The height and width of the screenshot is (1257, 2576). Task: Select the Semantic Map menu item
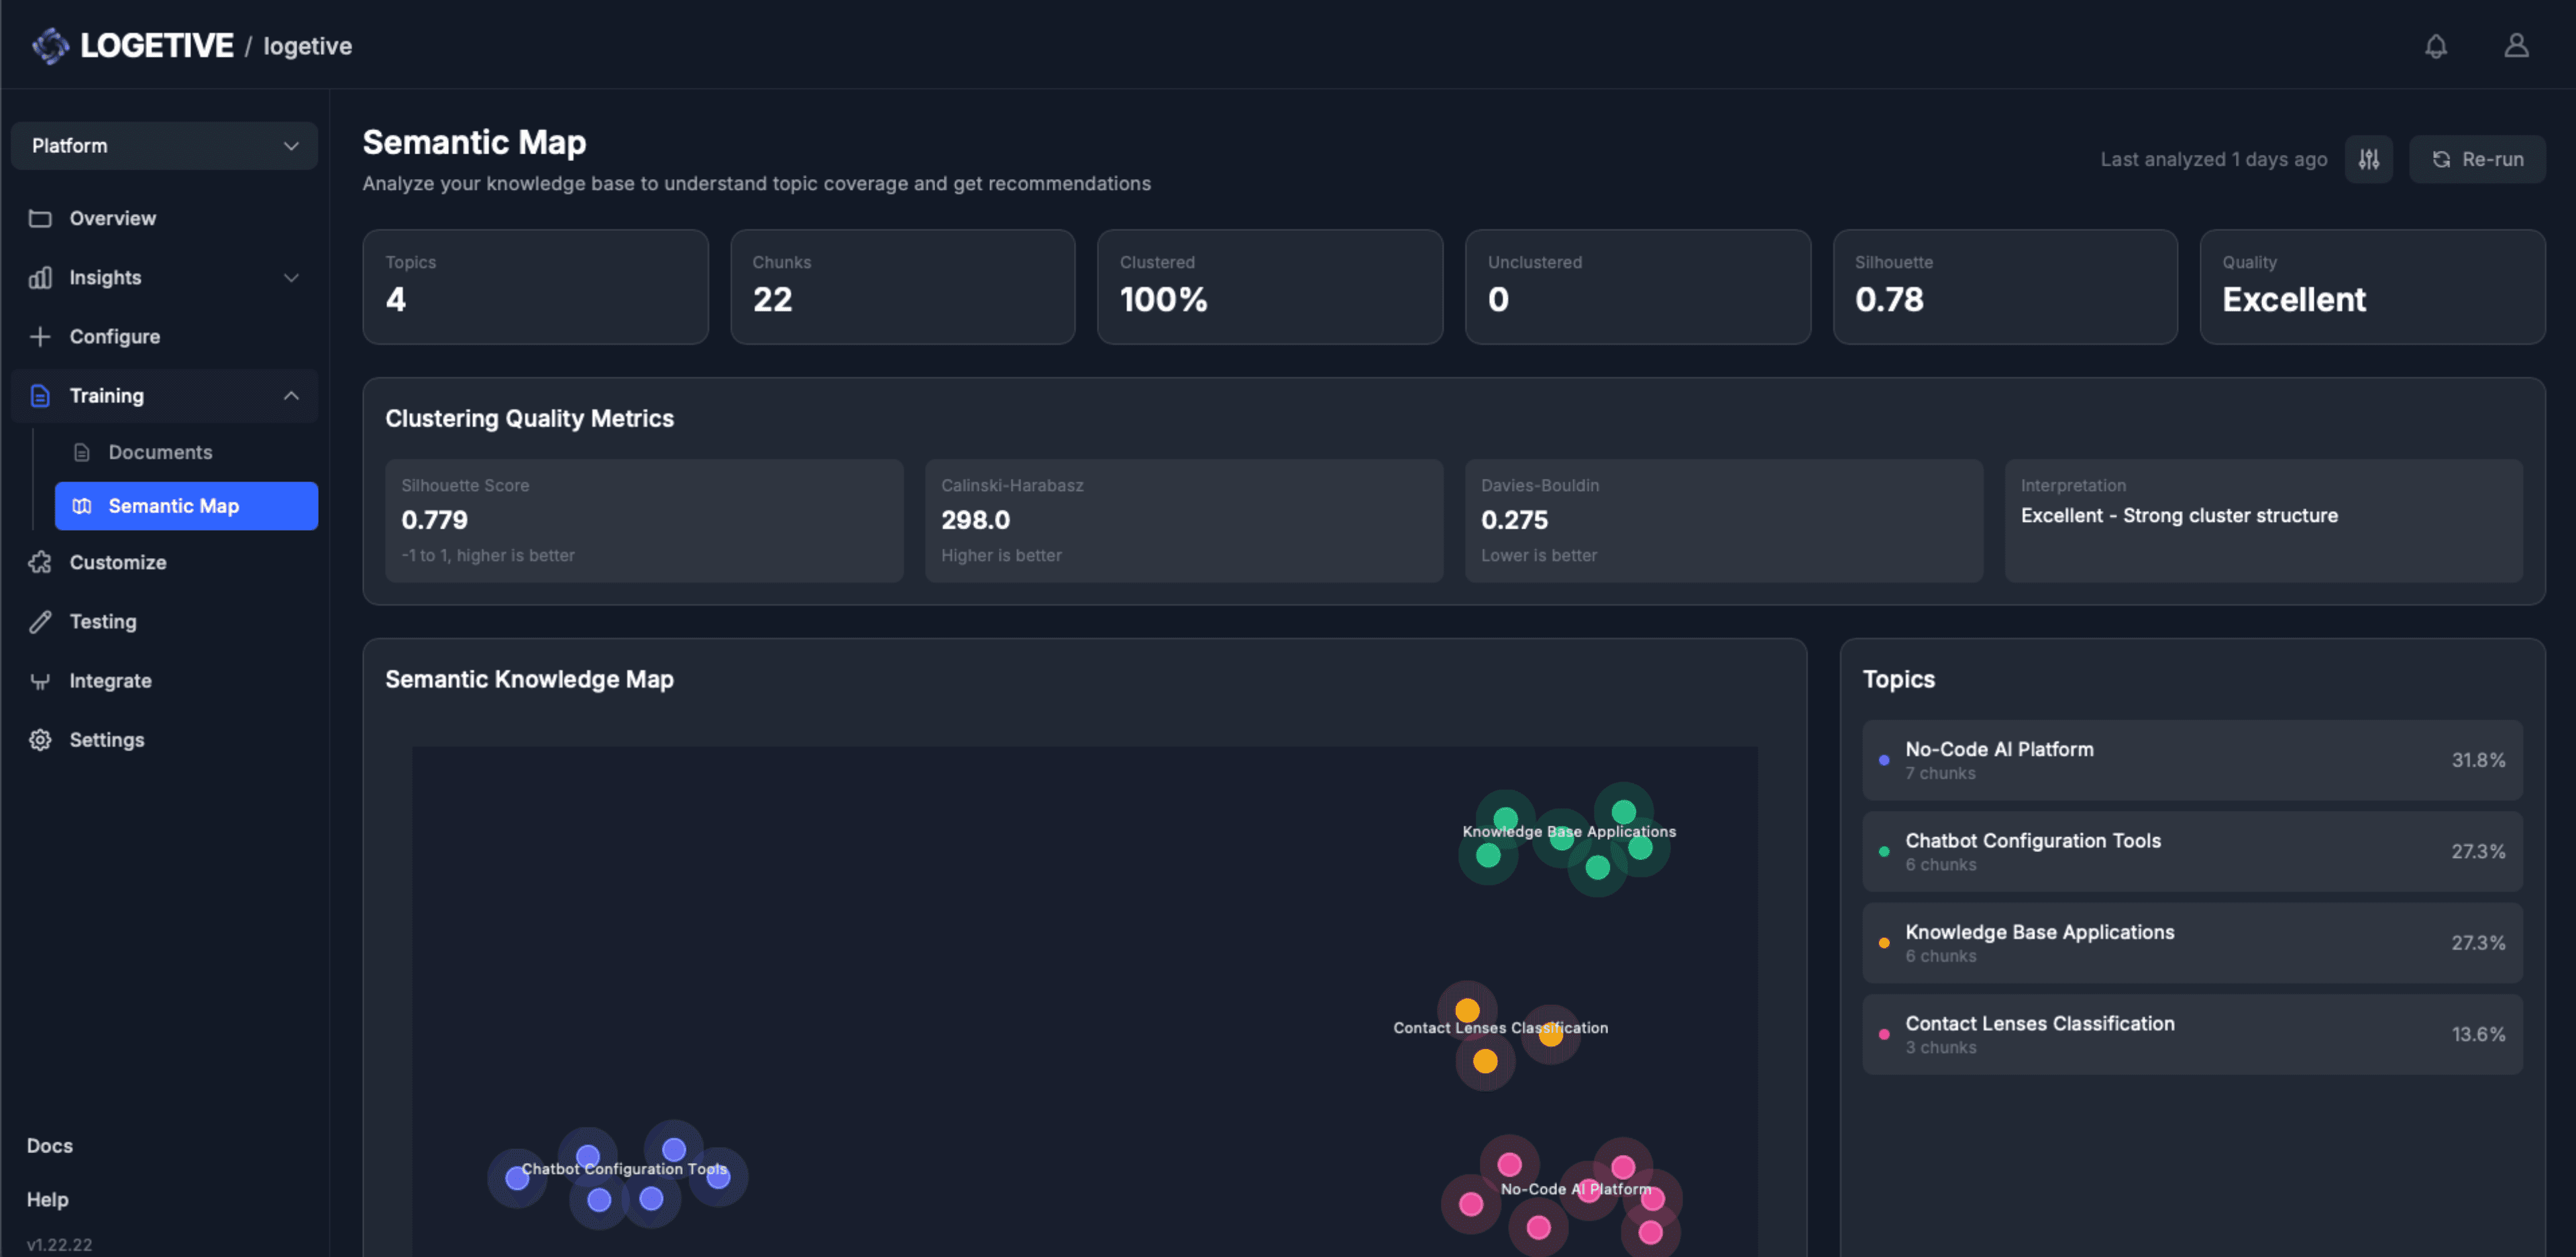coord(186,506)
